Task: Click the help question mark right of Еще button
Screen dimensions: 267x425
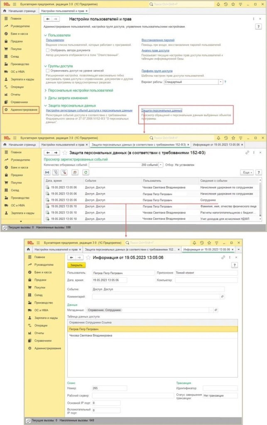Action: pos(258,172)
